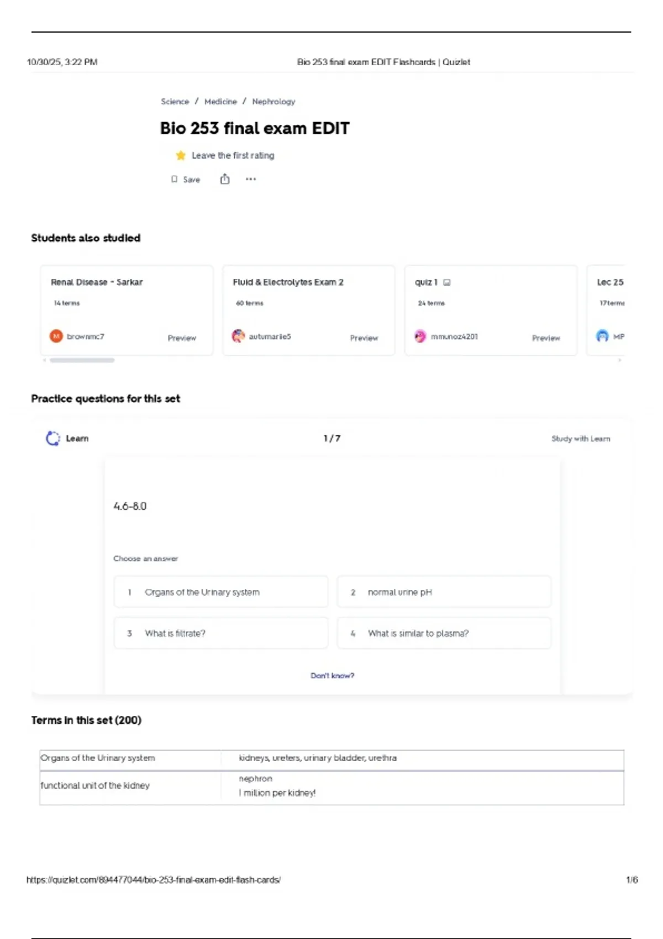Click the Learn mode circular icon
The image size is (663, 939).
point(53,439)
